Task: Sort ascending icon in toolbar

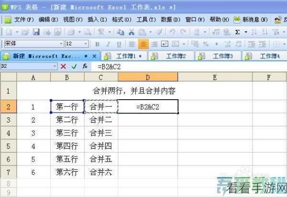Action: pos(254,32)
